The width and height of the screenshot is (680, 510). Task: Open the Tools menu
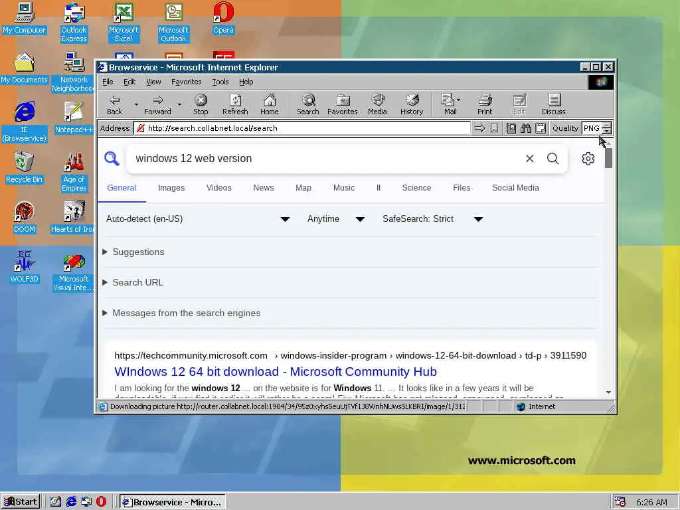(220, 82)
